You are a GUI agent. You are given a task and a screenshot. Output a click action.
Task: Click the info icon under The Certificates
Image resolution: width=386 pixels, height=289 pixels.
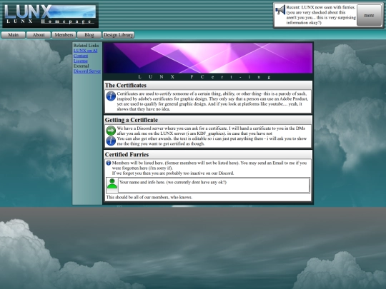[x=111, y=96]
